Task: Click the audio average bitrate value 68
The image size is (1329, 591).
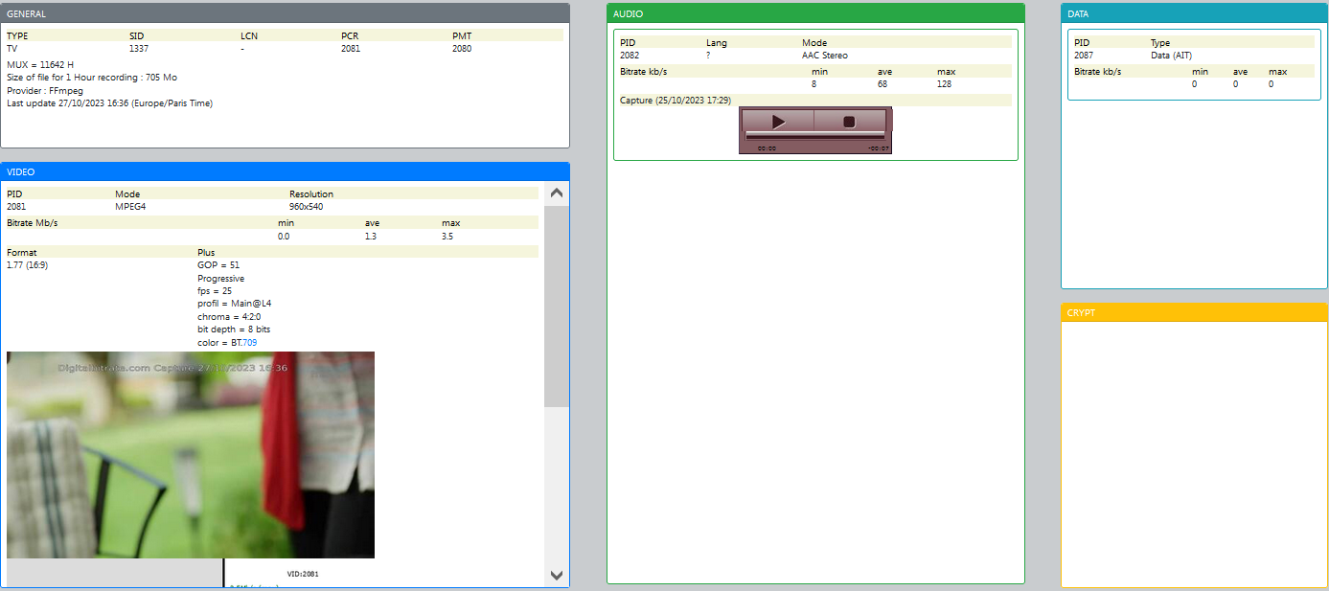Action: pos(882,84)
